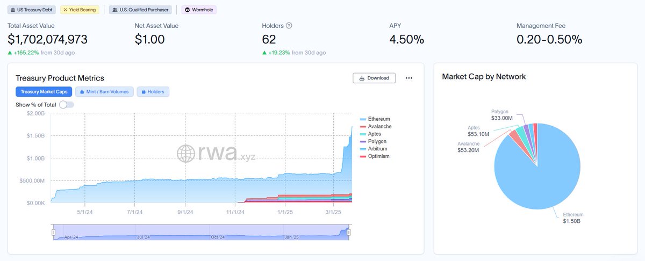Click the right handle of time range slider
This screenshot has width=645, height=261.
348,233
